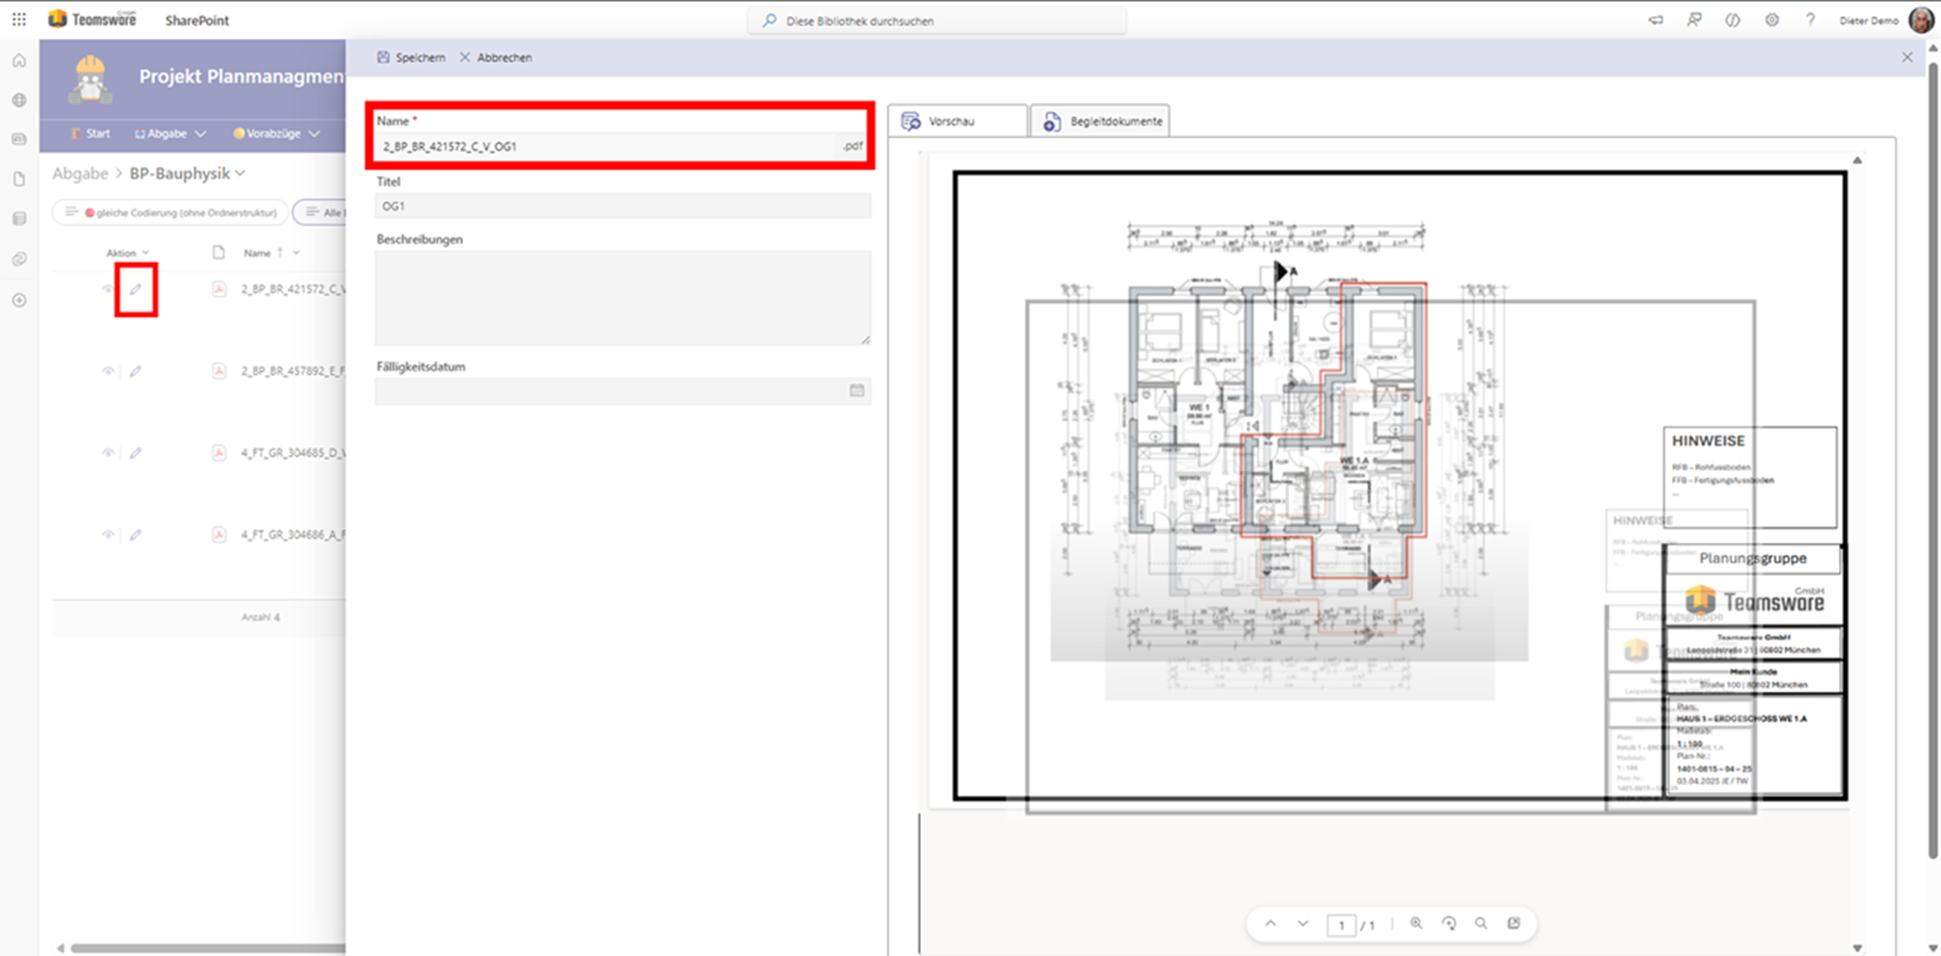Open the app launcher waffle icon
1941x956 pixels.
(x=19, y=19)
